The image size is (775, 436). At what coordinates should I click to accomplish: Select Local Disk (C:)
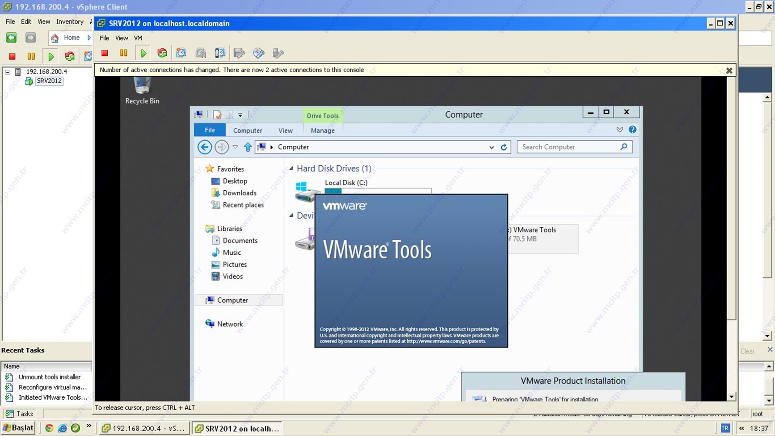346,183
